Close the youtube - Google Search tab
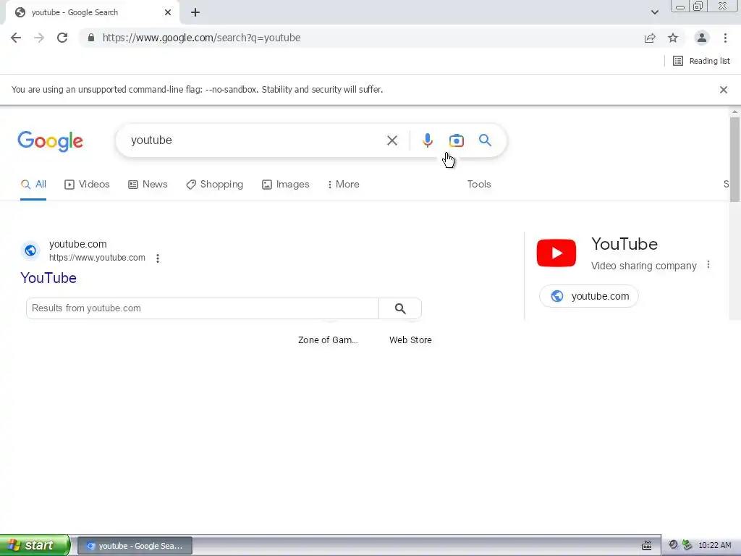 click(x=168, y=12)
